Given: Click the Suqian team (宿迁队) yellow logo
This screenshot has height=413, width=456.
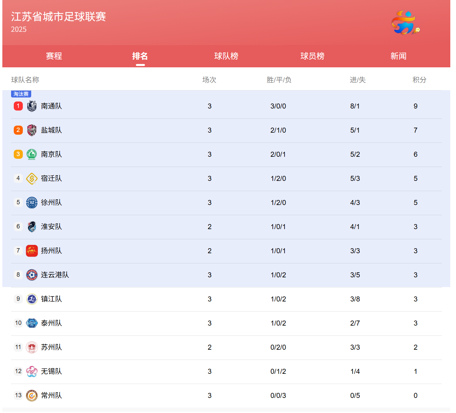Looking at the screenshot, I should click(x=32, y=179).
